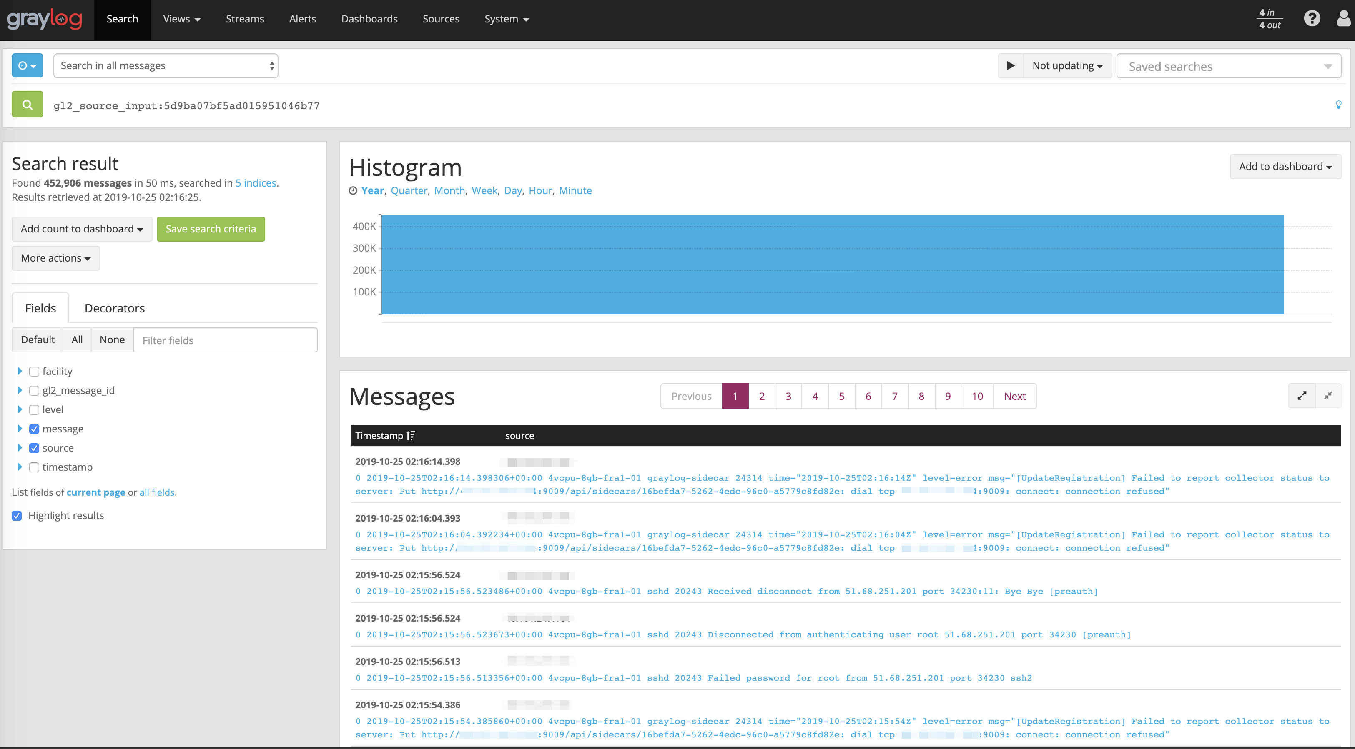Open the Saved searches dropdown
This screenshot has width=1355, height=749.
click(x=1228, y=66)
